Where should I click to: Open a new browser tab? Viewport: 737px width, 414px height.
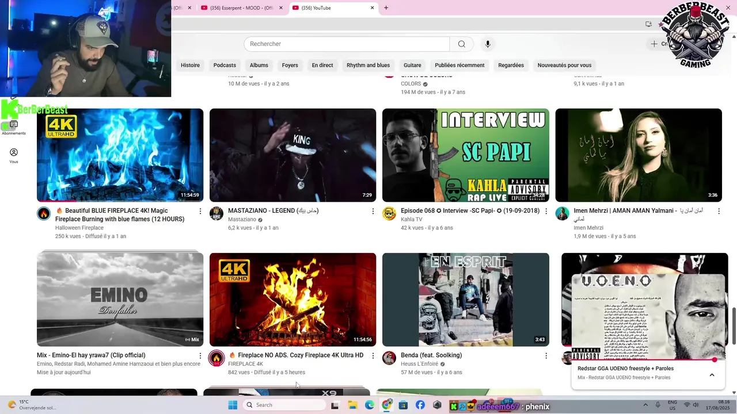386,7
